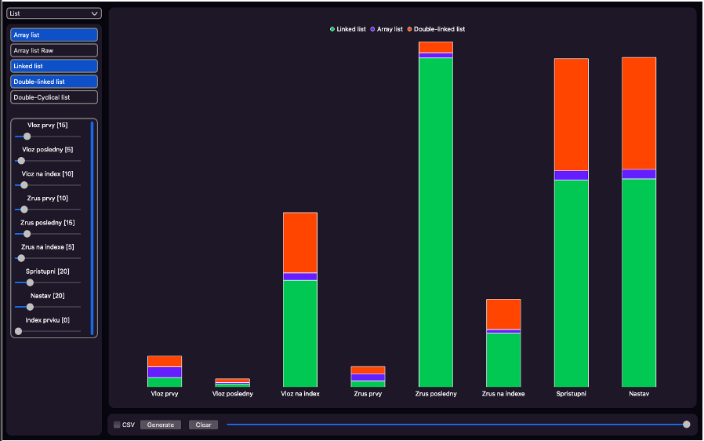704x441 pixels.
Task: Click the purple segment of Zrus prvy bar
Action: 368,377
